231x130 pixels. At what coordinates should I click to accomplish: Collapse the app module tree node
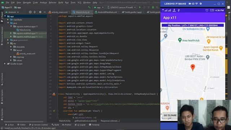pyautogui.click(x=5, y=16)
